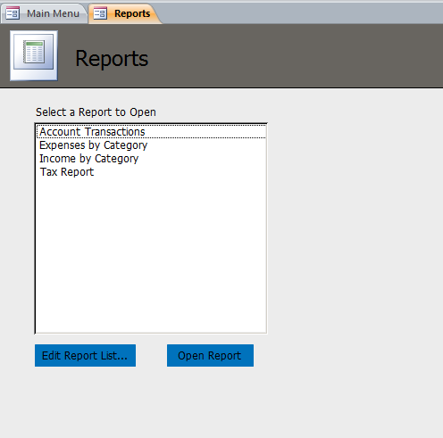Click the form icon on Reports tab
The width and height of the screenshot is (443, 438).
click(x=100, y=13)
